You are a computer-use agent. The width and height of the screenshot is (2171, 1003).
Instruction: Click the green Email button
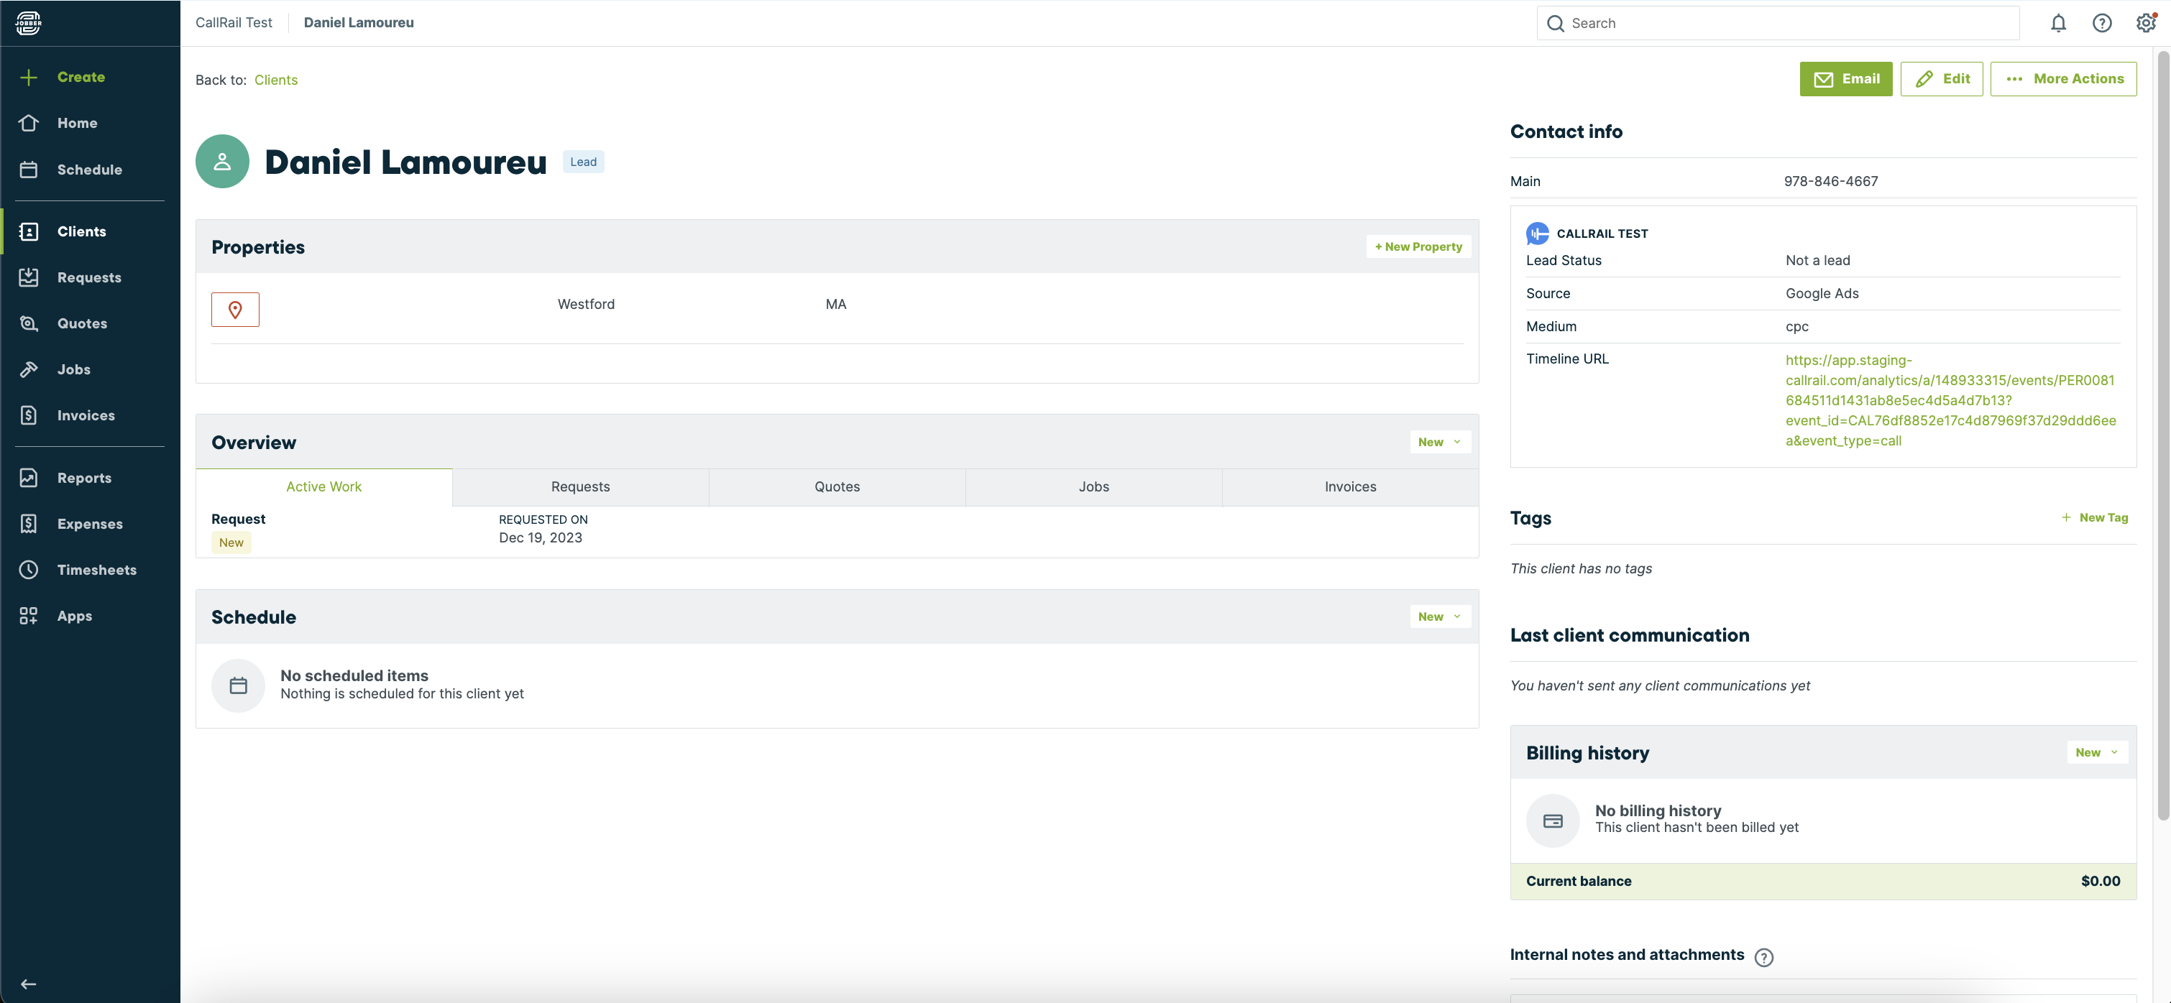pyautogui.click(x=1845, y=79)
